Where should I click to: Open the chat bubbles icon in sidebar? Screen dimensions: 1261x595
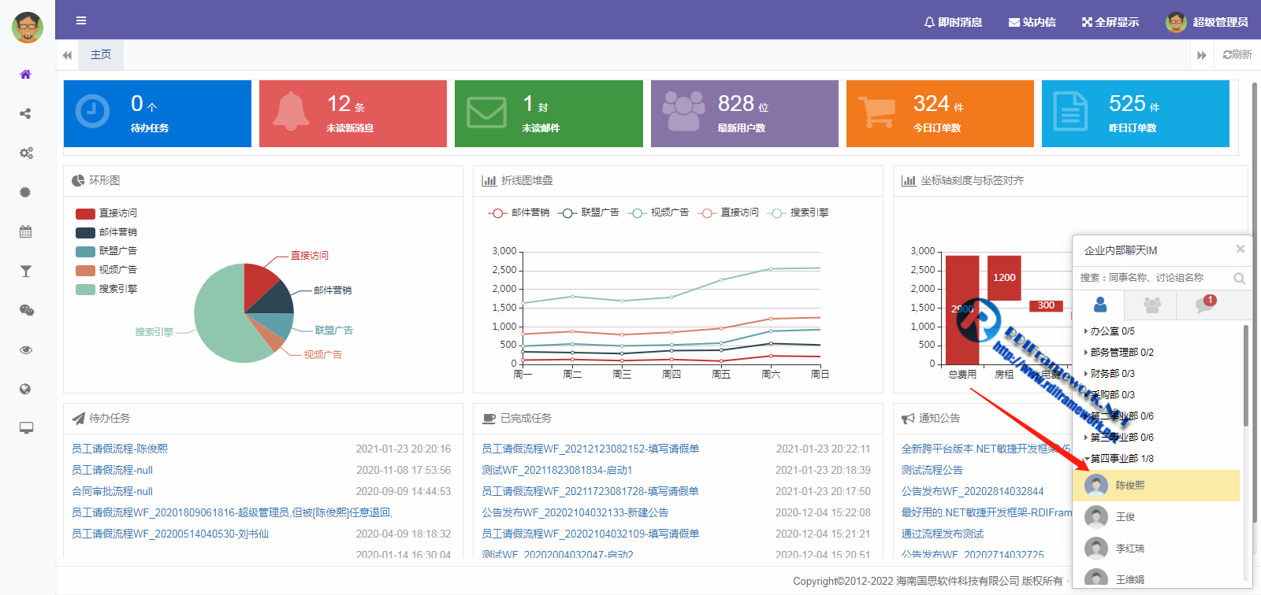(x=26, y=310)
